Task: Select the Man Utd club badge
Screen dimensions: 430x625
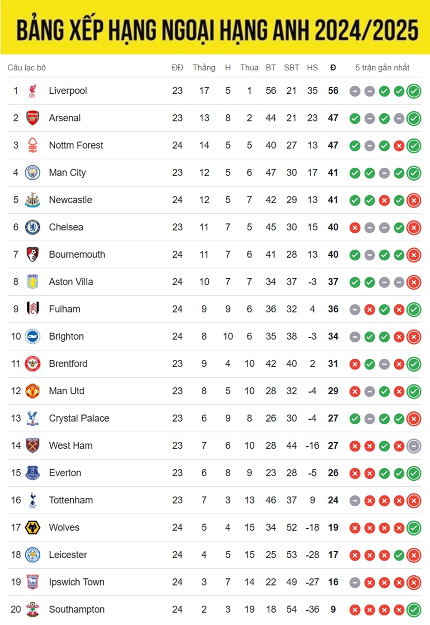Action: [33, 391]
